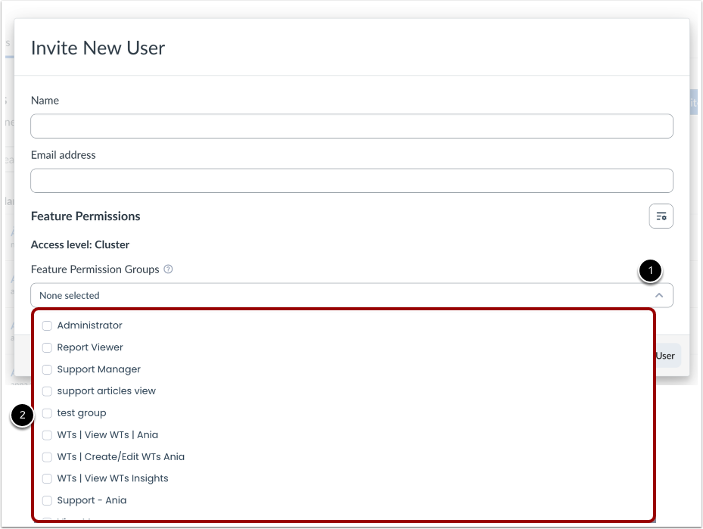
Task: Click the Invite New User title
Action: (97, 47)
